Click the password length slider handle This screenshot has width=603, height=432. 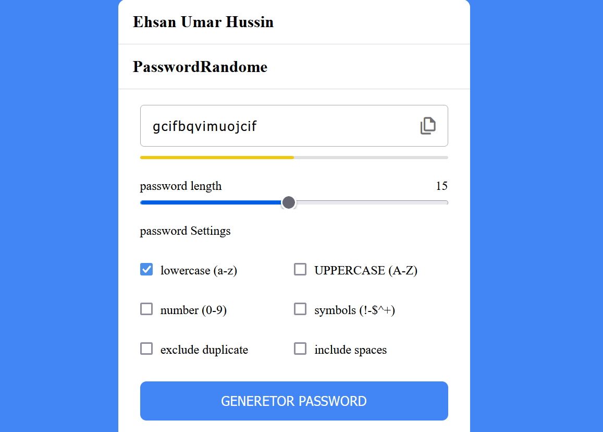coord(289,202)
